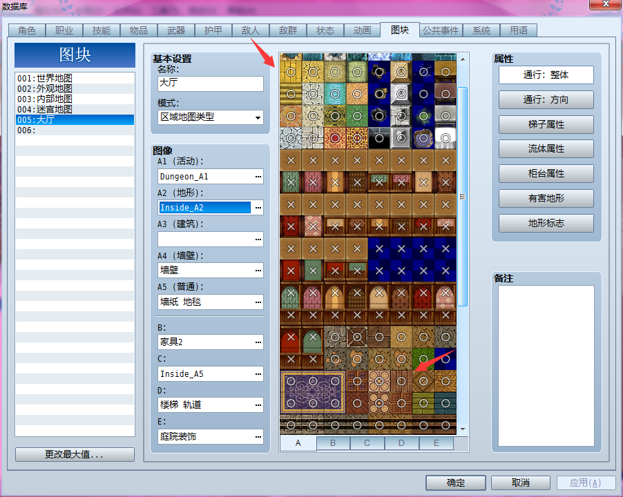Viewport: 623px width, 497px height.
Task: Focus the 名称 field containing 大厅
Action: pyautogui.click(x=211, y=84)
